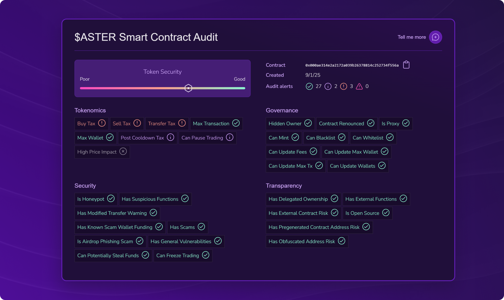The width and height of the screenshot is (504, 300).
Task: Click the Hidden Owner checkmark icon
Action: pyautogui.click(x=308, y=123)
